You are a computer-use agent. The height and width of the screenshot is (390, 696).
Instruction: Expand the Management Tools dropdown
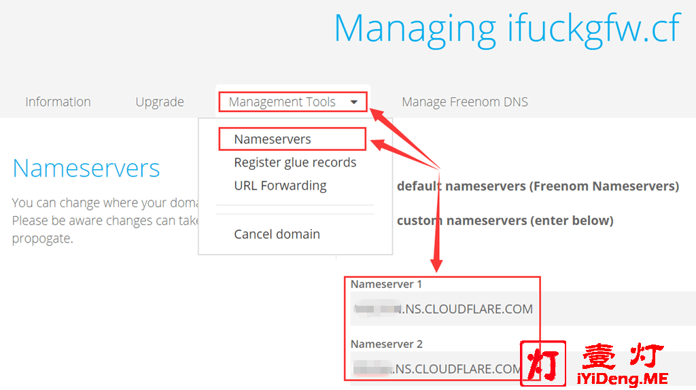(292, 102)
